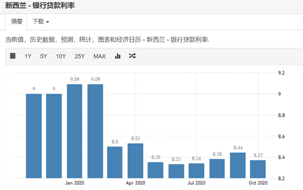This screenshot has height=190, width=303.
Task: Click the page title 新西兰 - 银行贷款利率
Action: click(40, 6)
